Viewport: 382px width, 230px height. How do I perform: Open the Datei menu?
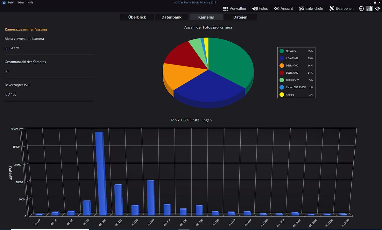11,3
